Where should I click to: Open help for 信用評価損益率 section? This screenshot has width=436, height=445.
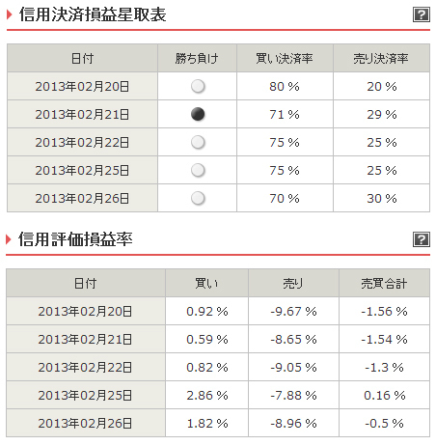coord(422,239)
